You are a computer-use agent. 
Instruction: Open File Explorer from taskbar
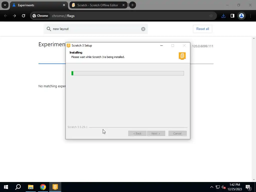30,187
